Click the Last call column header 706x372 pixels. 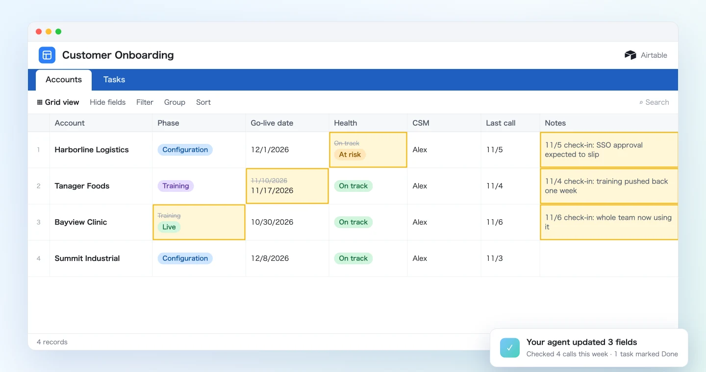(x=510, y=123)
